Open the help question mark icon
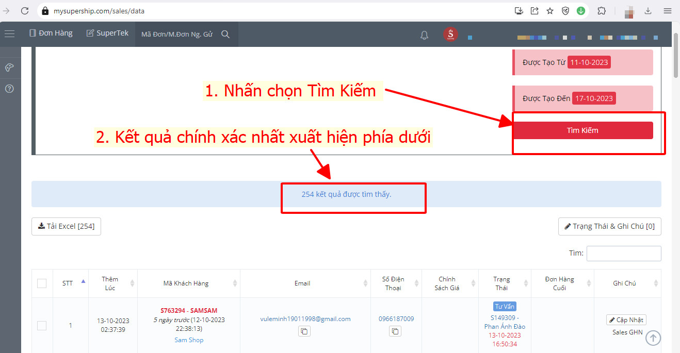Viewport: 680px width, 353px height. coord(9,89)
